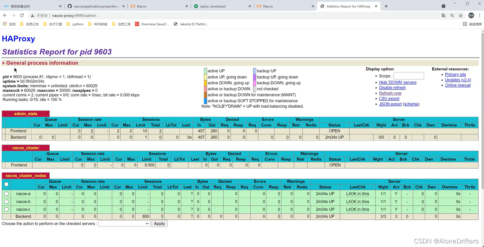This screenshot has width=484, height=247.
Task: Open the 信息工具 bookmark folder
Action: coord(122,24)
